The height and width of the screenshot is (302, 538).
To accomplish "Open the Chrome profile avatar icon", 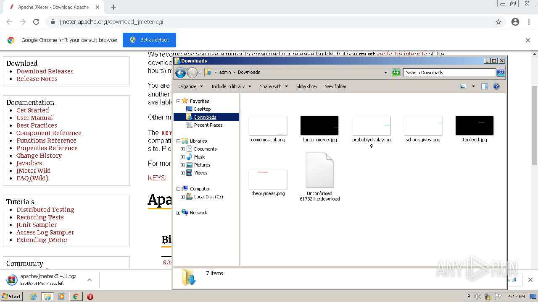I will [x=515, y=22].
